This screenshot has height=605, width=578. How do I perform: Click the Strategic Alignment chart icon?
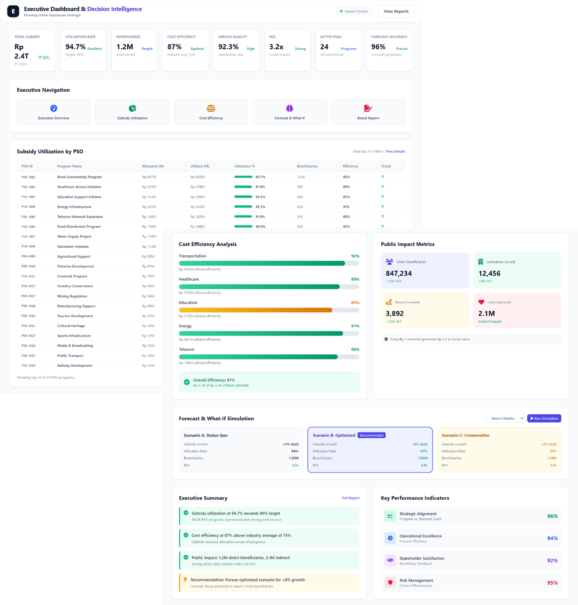[390, 516]
